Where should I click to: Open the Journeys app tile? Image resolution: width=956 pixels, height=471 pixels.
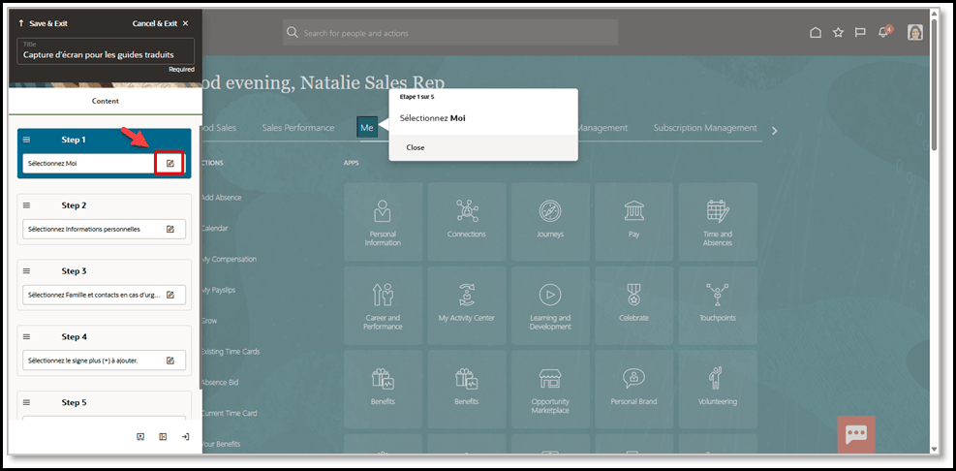tap(550, 222)
